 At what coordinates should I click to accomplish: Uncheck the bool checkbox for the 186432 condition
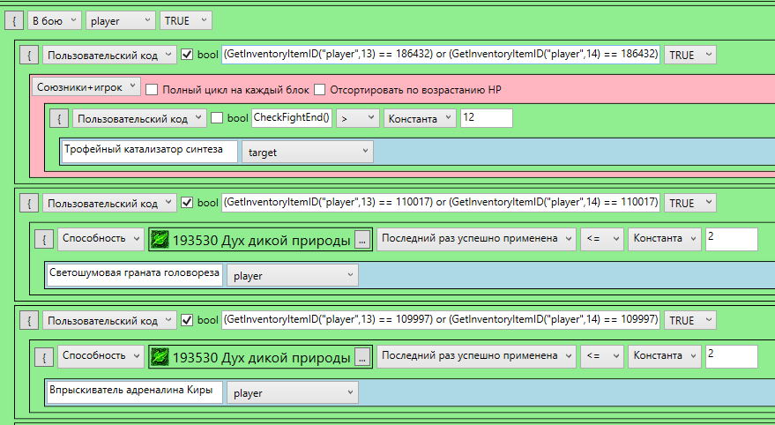coord(187,55)
